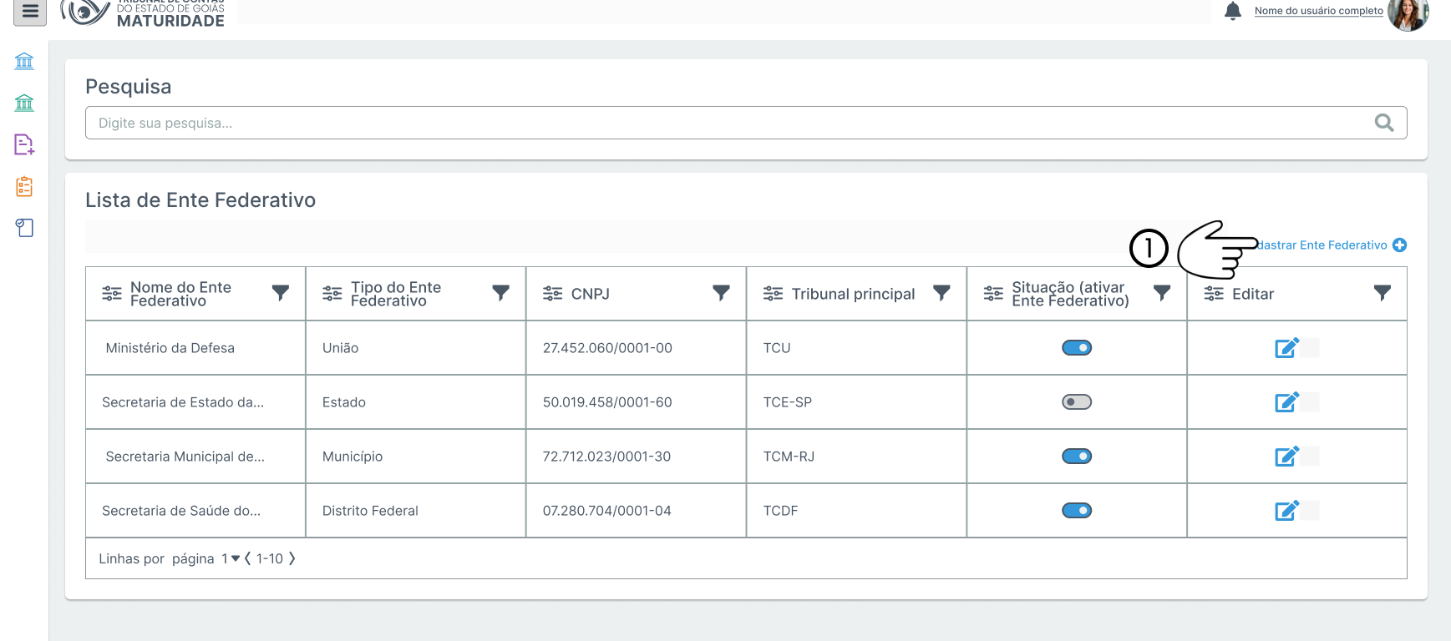Click the full user name link

pos(1318,11)
